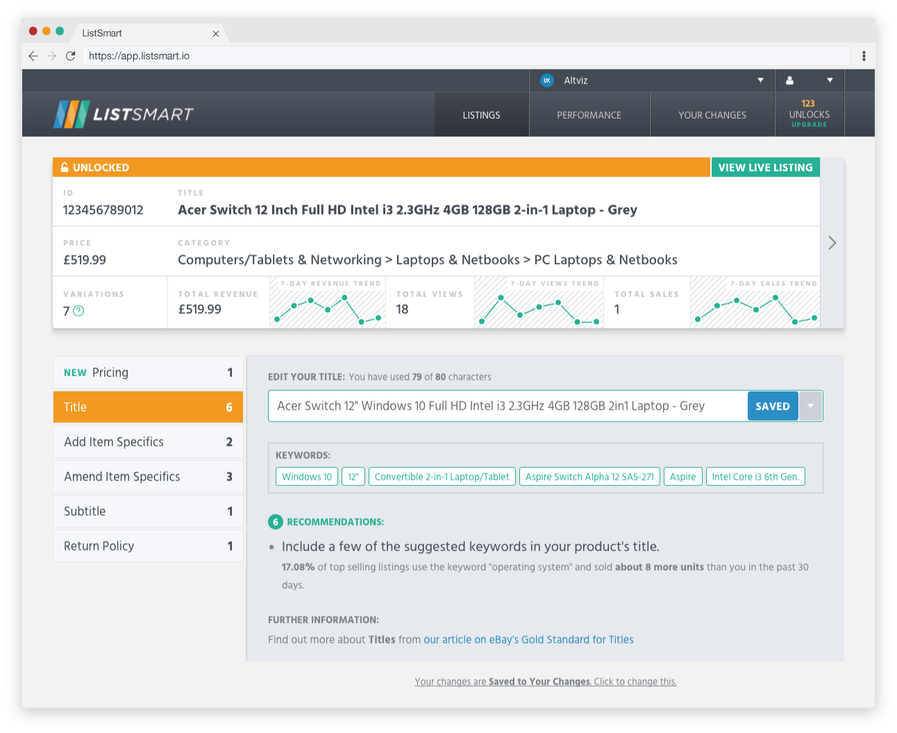Click the browser back arrow

tap(33, 56)
